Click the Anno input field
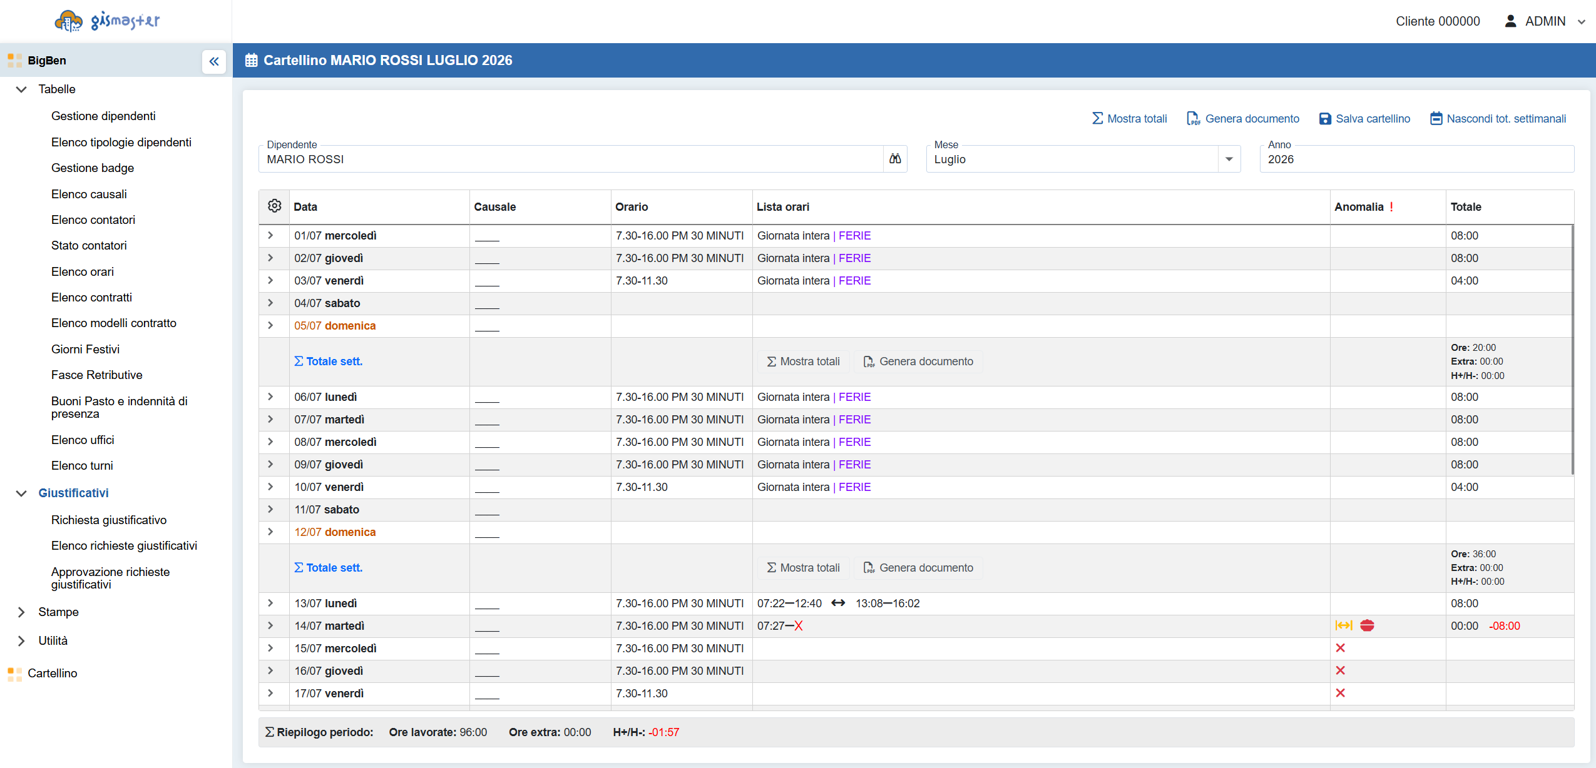 pyautogui.click(x=1416, y=159)
